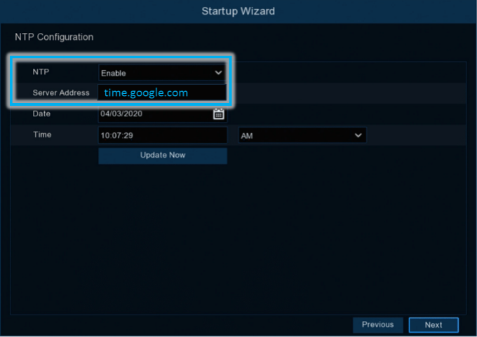Open the calendar picker icon
The height and width of the screenshot is (337, 477).
(218, 114)
